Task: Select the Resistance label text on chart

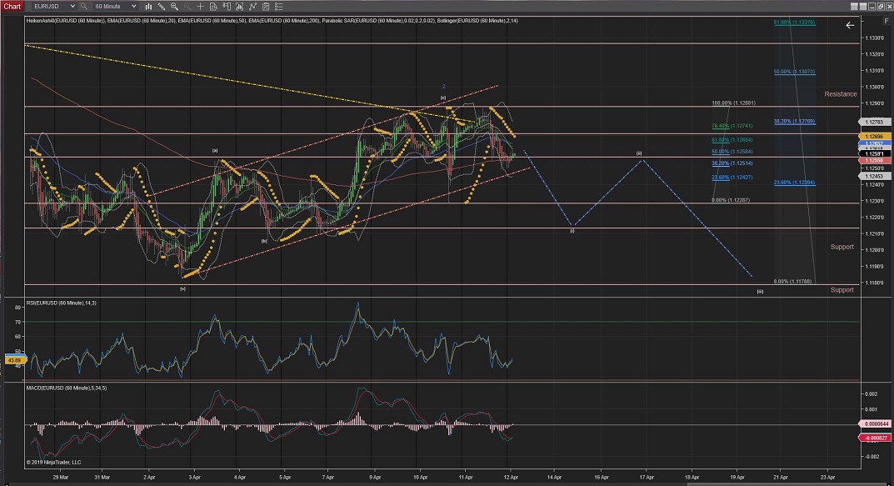Action: pyautogui.click(x=840, y=94)
